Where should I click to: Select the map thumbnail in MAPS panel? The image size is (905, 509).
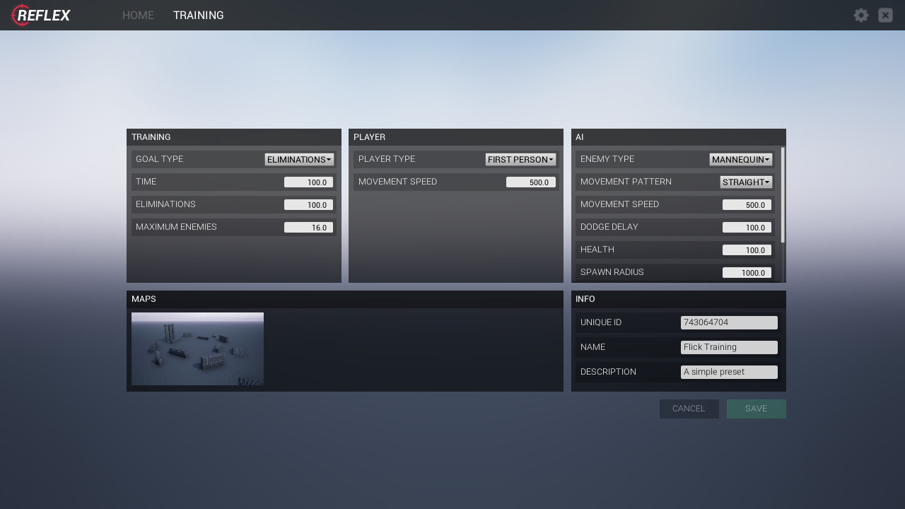tap(197, 349)
